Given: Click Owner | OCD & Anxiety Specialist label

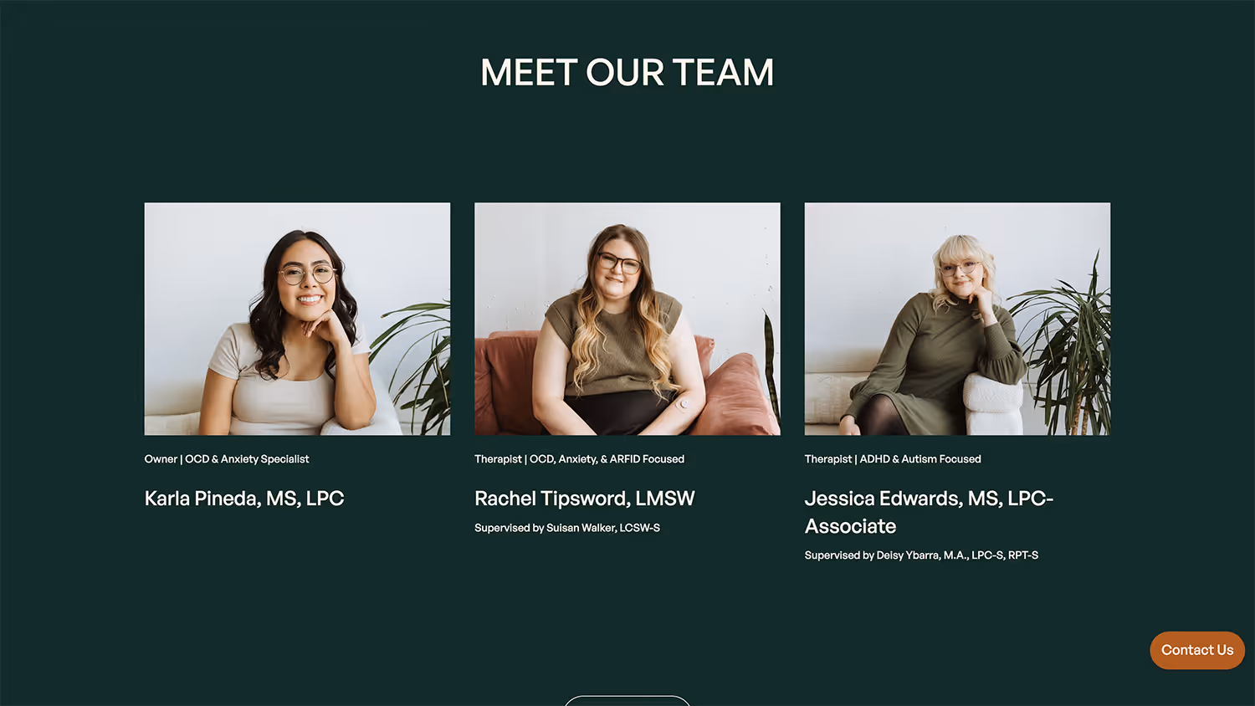Looking at the screenshot, I should pyautogui.click(x=227, y=459).
